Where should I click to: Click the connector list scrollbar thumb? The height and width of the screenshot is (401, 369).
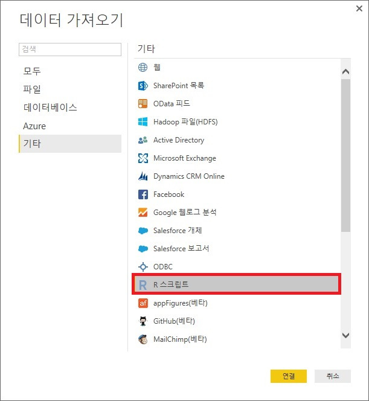click(345, 155)
